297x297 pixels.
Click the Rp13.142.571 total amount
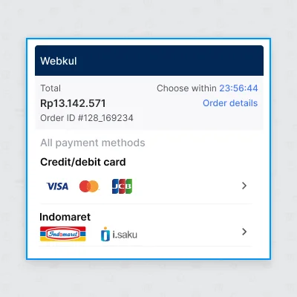tap(73, 103)
